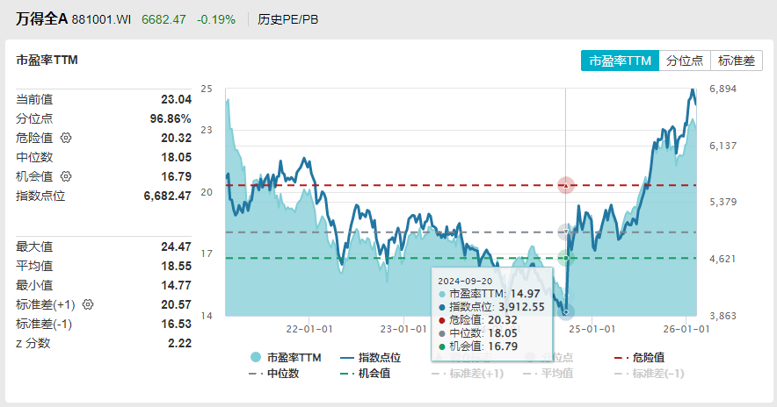Switch to the 分位点 tab
The width and height of the screenshot is (777, 407).
tap(684, 61)
